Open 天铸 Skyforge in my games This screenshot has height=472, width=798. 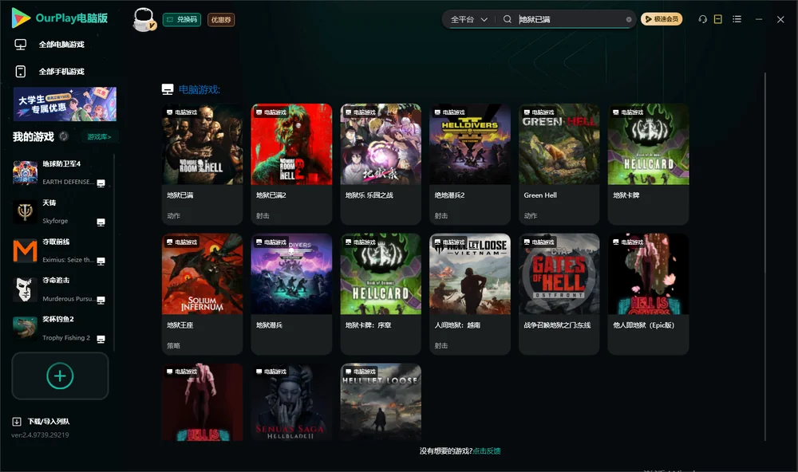(x=60, y=211)
